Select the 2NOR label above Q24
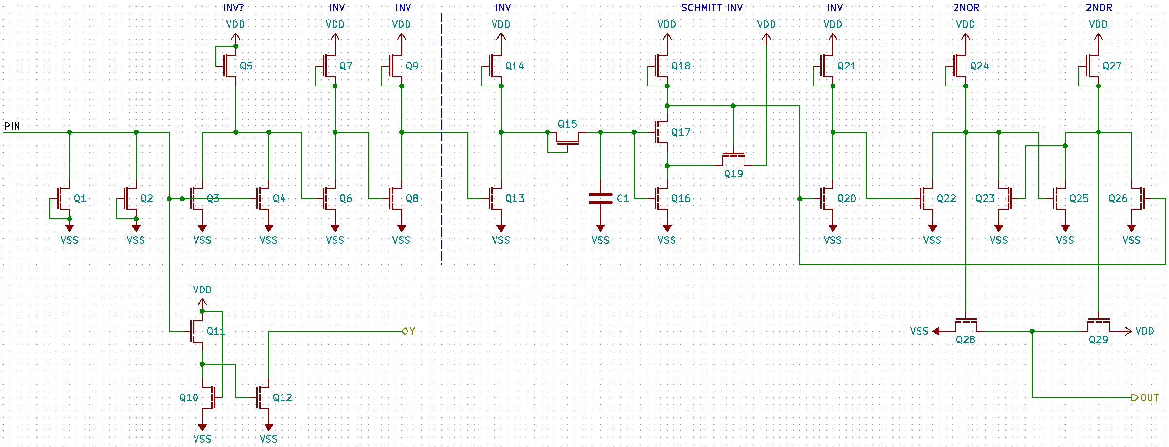This screenshot has width=1169, height=447. (966, 8)
